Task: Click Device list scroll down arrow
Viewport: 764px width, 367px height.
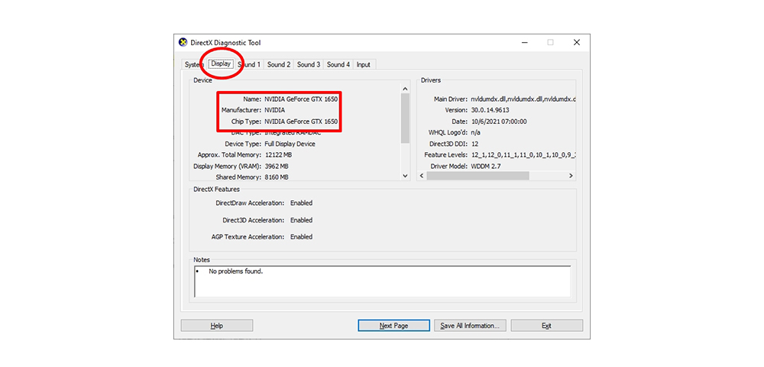Action: pyautogui.click(x=405, y=175)
